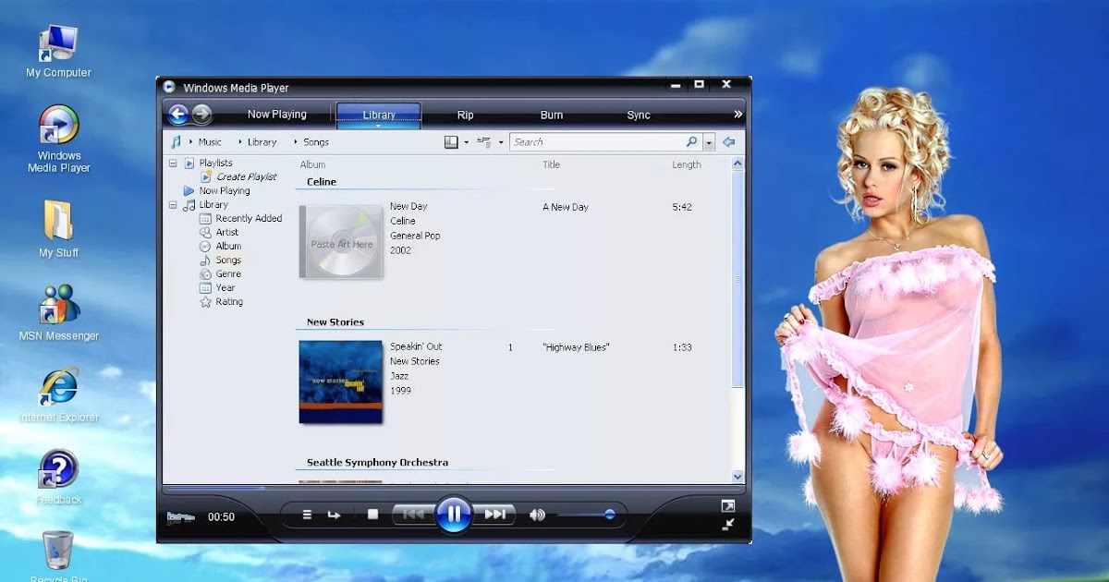This screenshot has width=1109, height=582.
Task: Click the Back navigation arrow in Media Player
Action: pos(178,115)
